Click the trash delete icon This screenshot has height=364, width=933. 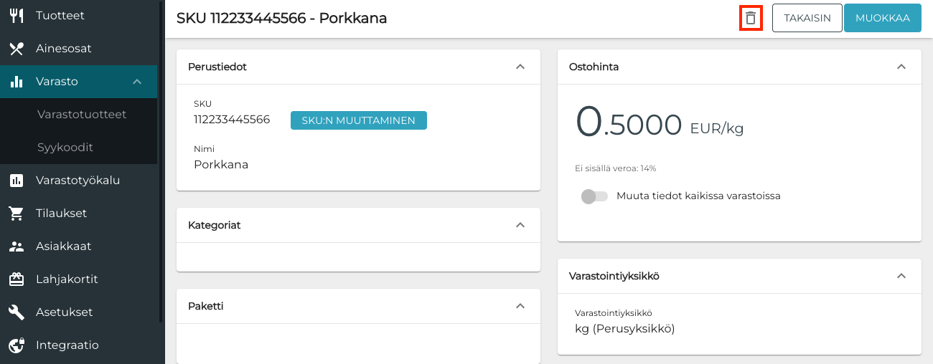pos(751,18)
